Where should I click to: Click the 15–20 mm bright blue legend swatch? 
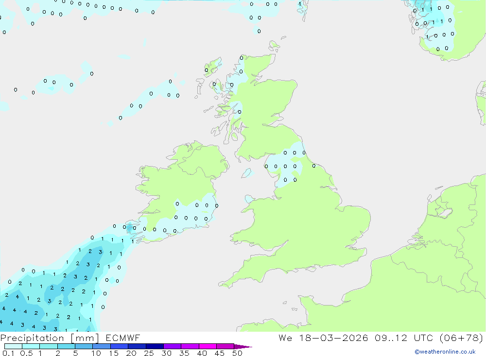pyautogui.click(x=120, y=346)
